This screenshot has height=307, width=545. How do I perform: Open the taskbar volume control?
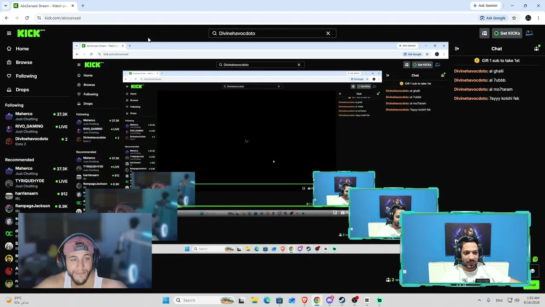tap(517, 300)
